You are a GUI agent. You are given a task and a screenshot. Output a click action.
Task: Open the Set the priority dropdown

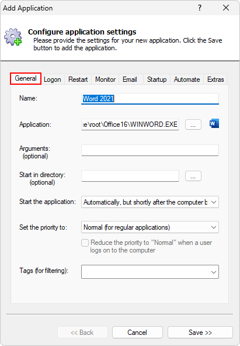tap(150, 227)
